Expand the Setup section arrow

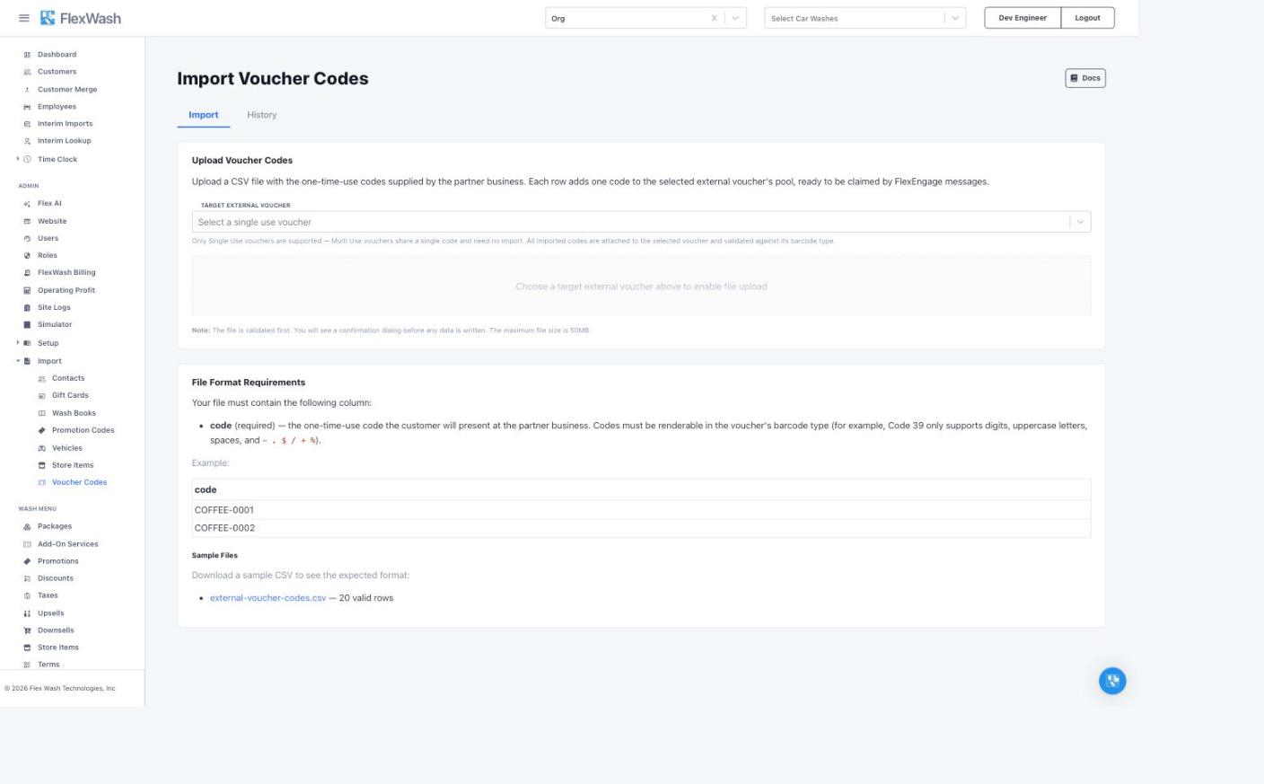tap(18, 343)
